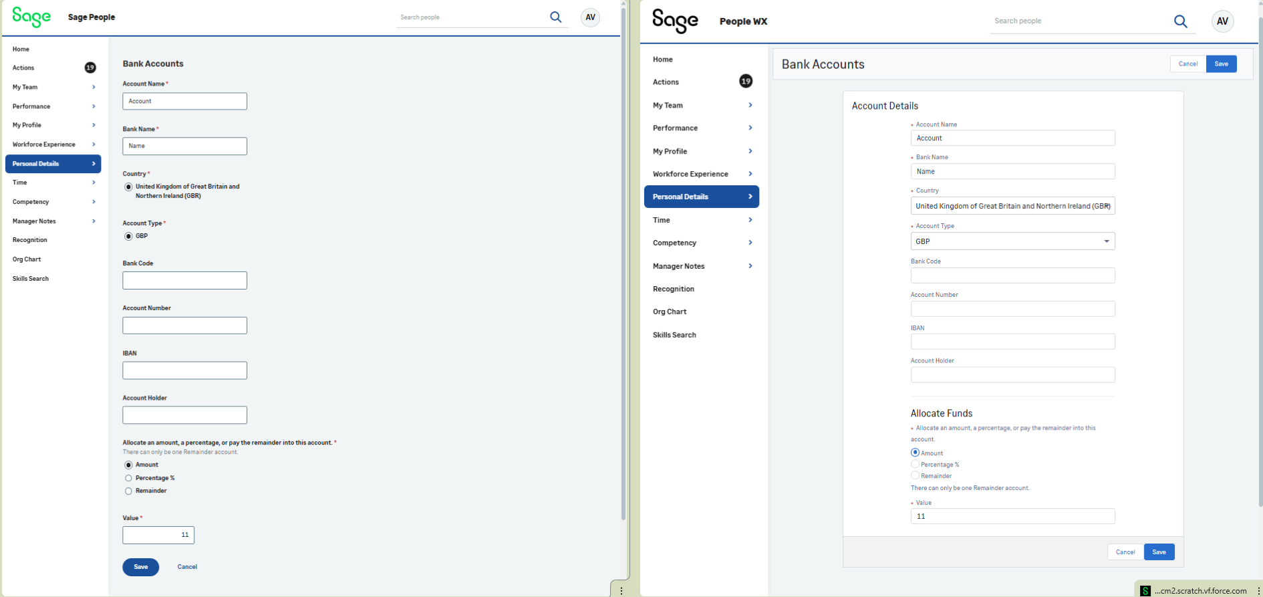Click People WX window vertical scrollbar
This screenshot has width=1263, height=597.
point(1260,262)
